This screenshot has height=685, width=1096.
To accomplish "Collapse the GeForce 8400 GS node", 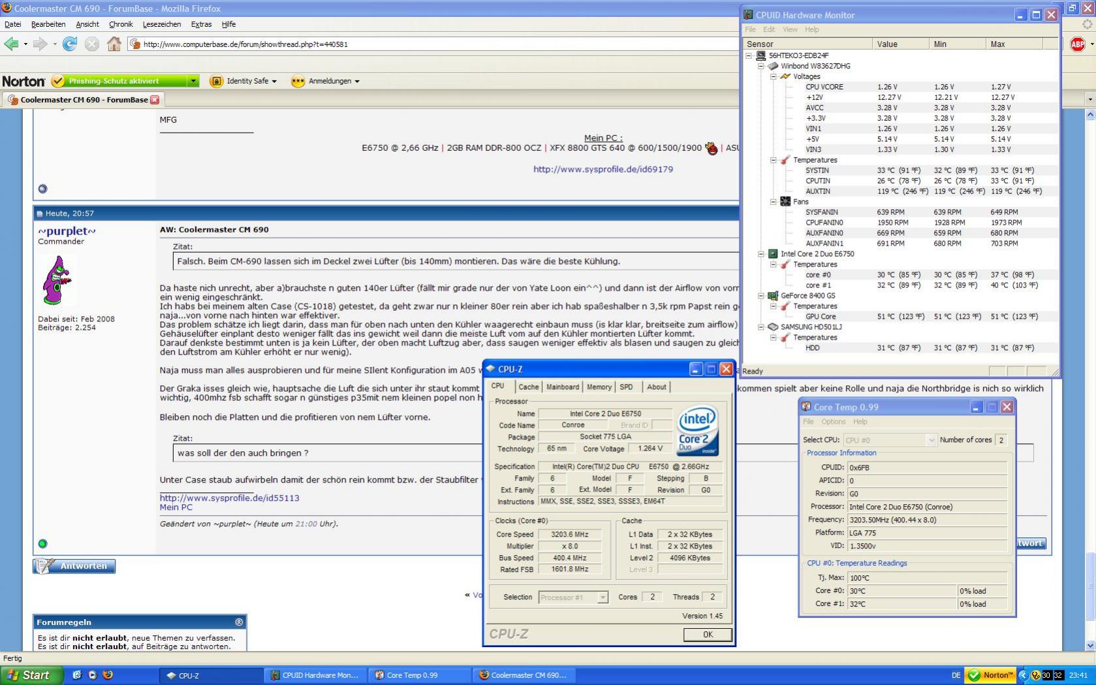I will coord(761,296).
